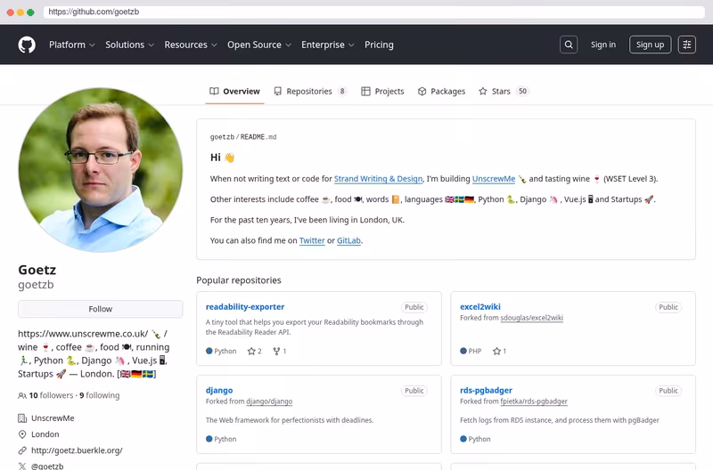Click the 10 followers link
Screen dimensions: 713x470
[x=51, y=395]
